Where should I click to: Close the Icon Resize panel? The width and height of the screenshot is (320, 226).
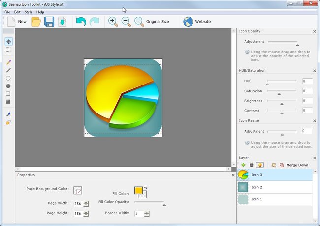(315, 121)
